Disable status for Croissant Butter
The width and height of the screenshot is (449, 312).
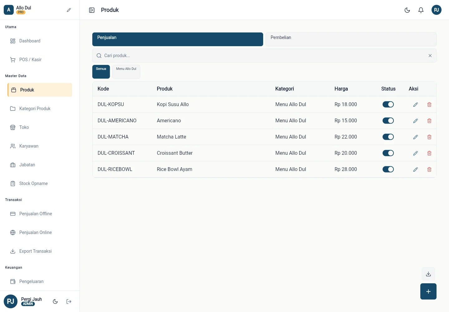(x=388, y=153)
